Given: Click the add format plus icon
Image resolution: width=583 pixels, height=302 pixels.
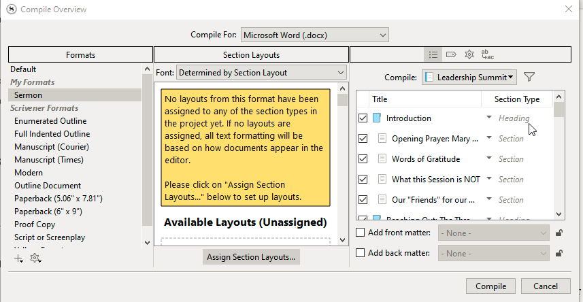Looking at the screenshot, I should click(18, 258).
